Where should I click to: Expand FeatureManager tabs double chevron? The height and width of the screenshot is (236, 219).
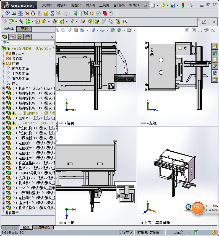tap(52, 37)
